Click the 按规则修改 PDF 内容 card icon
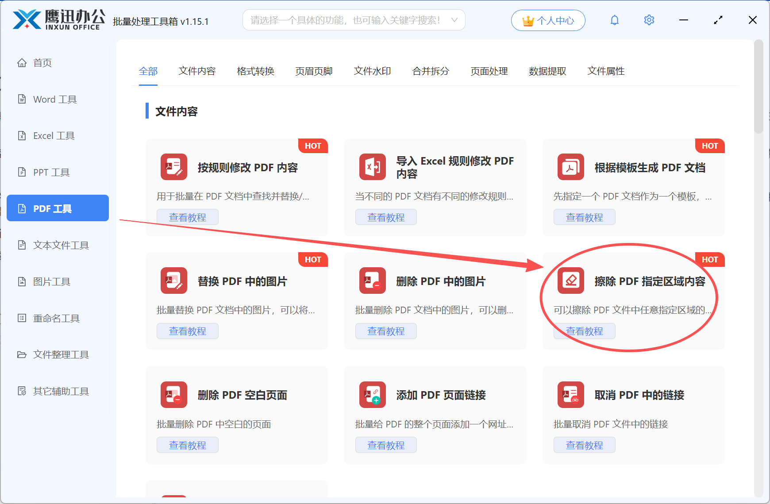 click(x=174, y=167)
